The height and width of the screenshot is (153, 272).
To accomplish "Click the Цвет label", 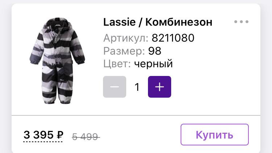I will 117,64.
